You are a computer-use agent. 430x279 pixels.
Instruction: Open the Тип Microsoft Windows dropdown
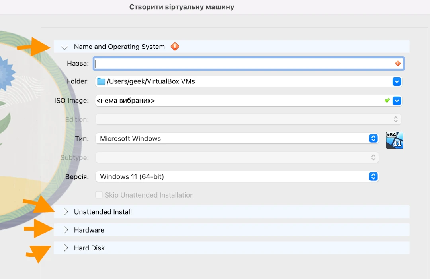coord(237,139)
